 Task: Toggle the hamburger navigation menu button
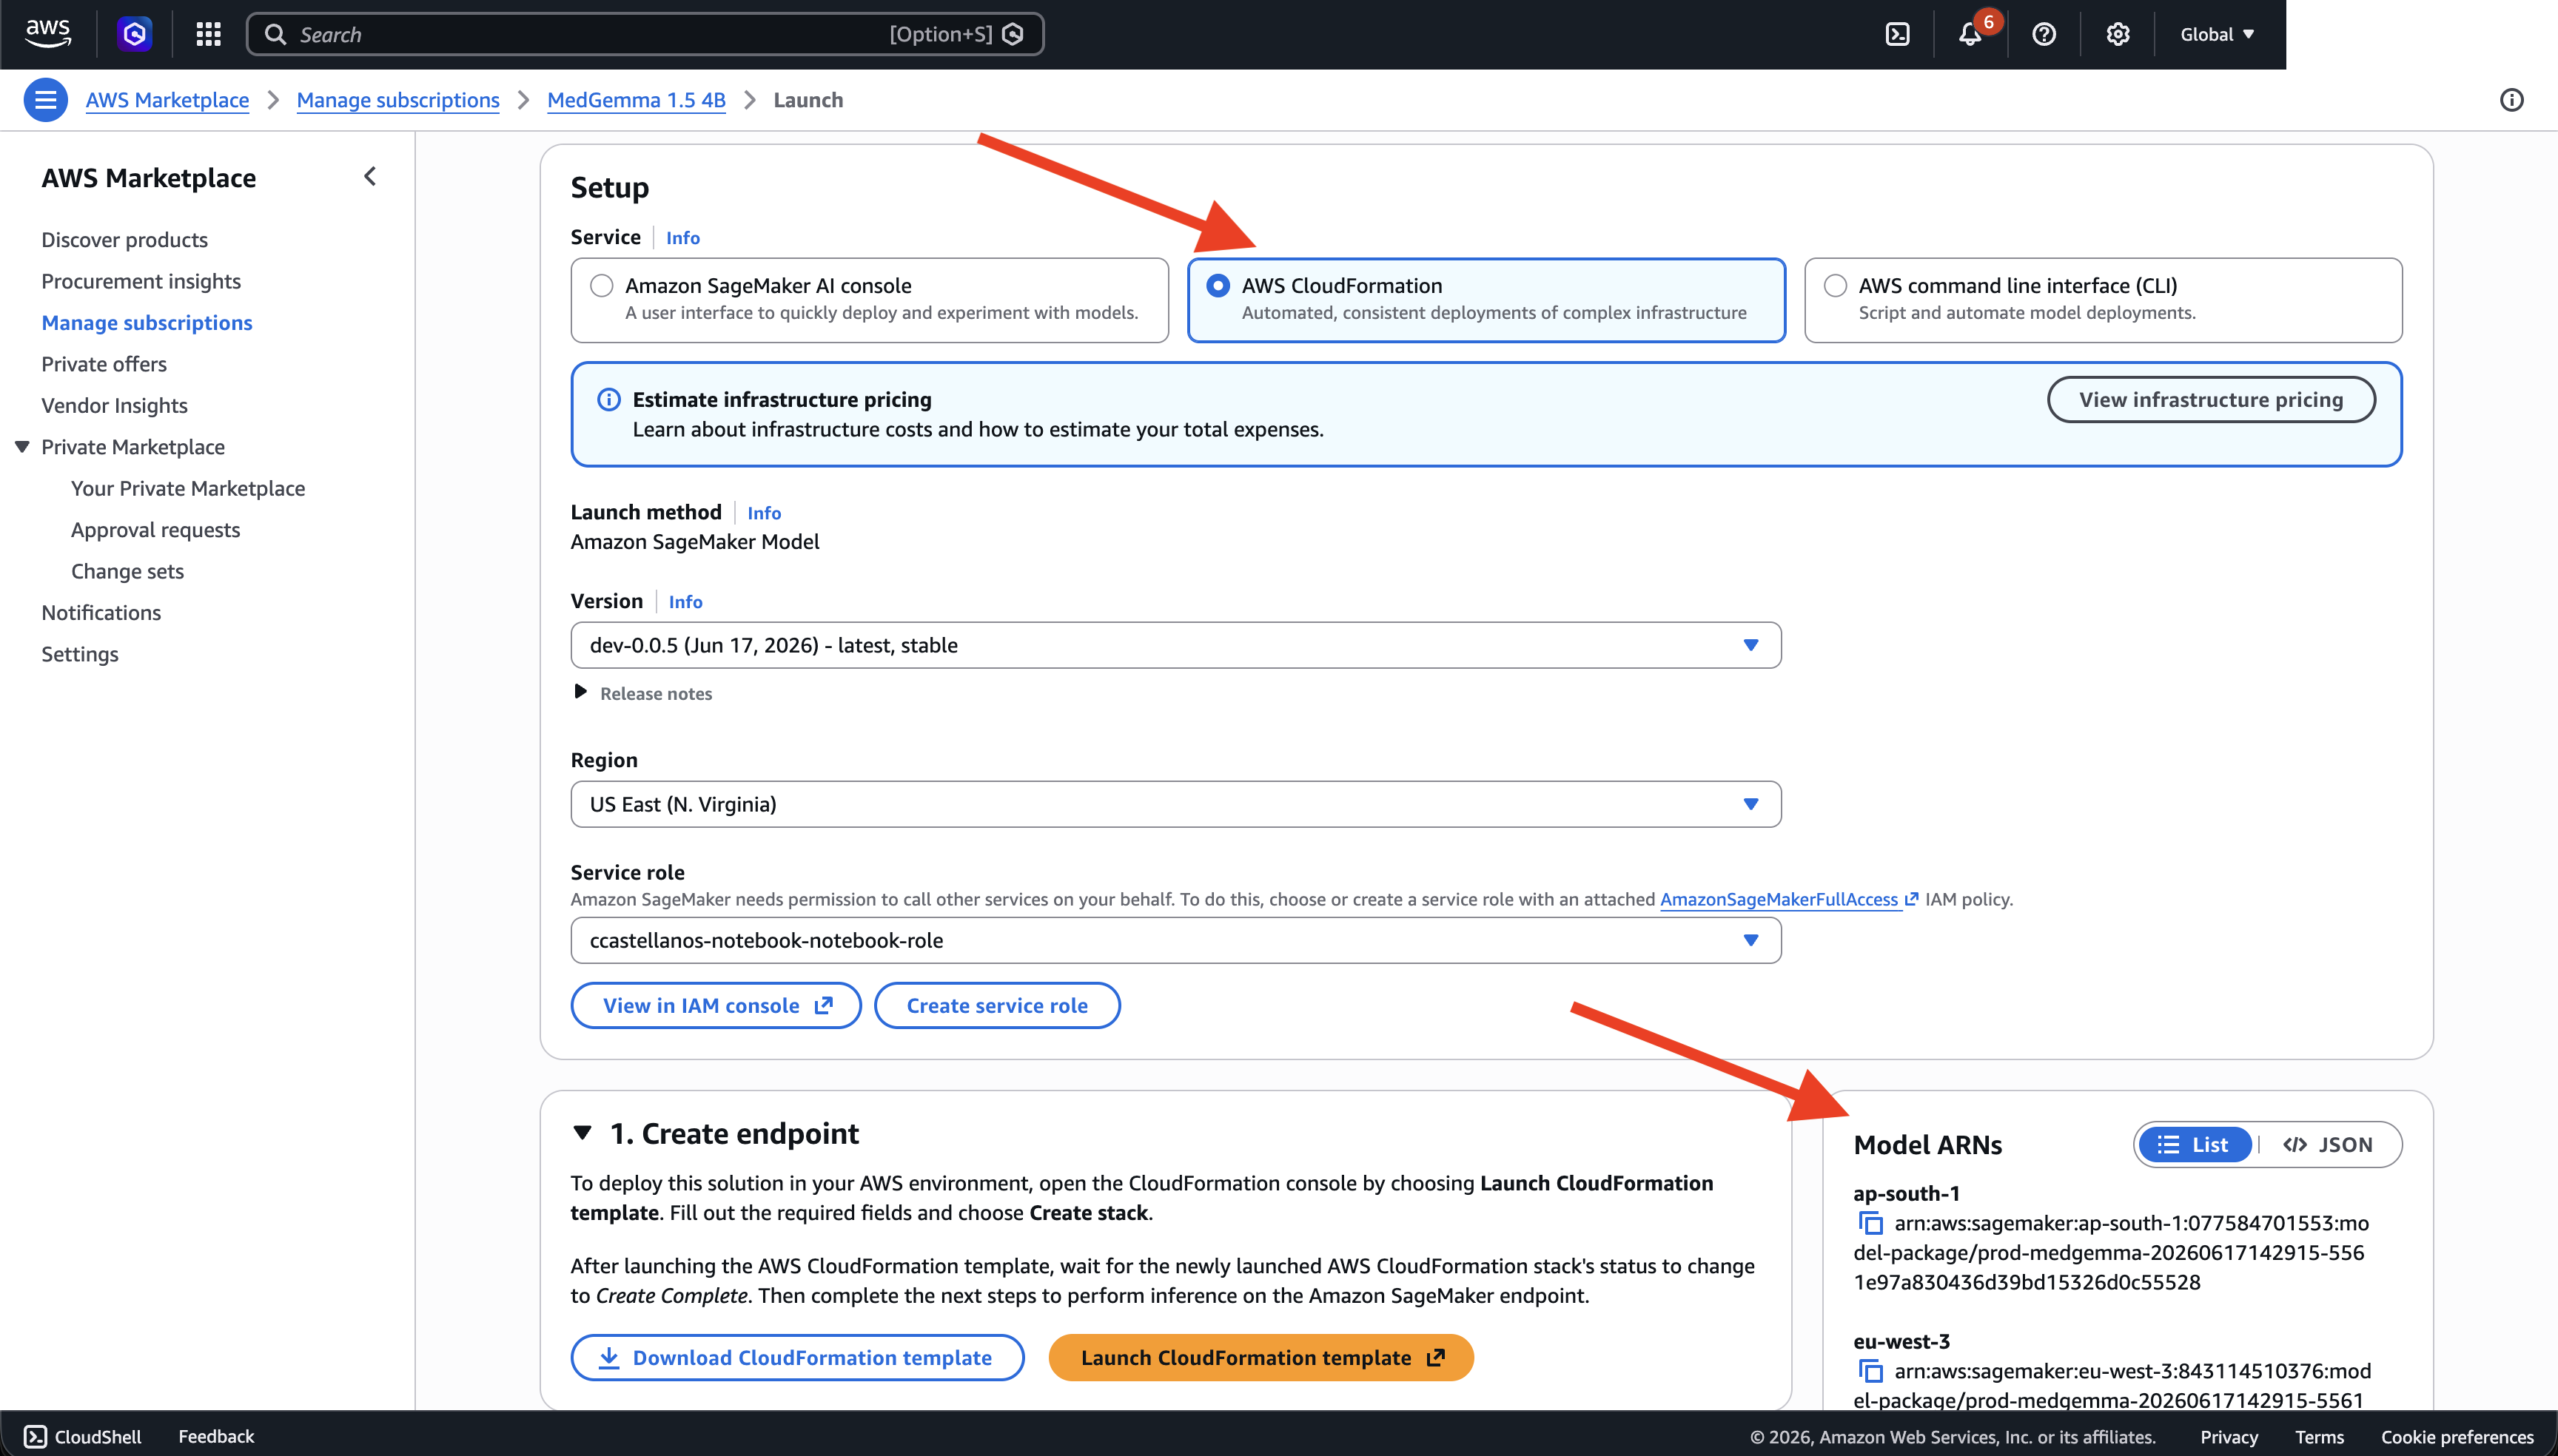45,100
